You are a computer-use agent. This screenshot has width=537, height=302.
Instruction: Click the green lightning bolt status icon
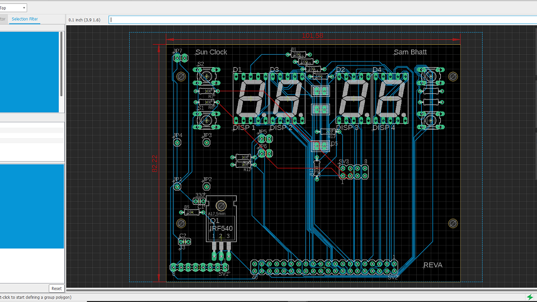530,297
